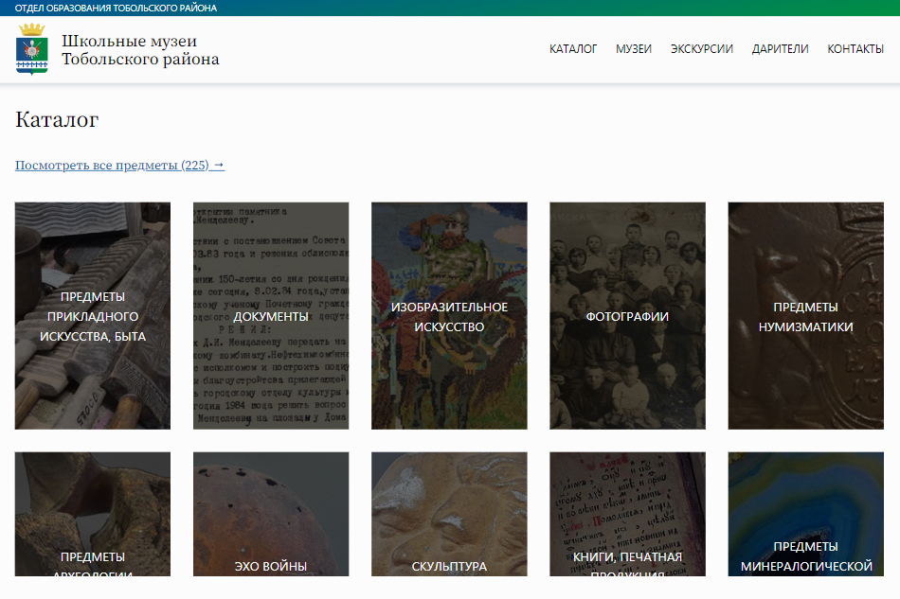Image resolution: width=900 pixels, height=599 pixels.
Task: Click the Tobolsk district coat of arms logo
Action: tap(31, 50)
